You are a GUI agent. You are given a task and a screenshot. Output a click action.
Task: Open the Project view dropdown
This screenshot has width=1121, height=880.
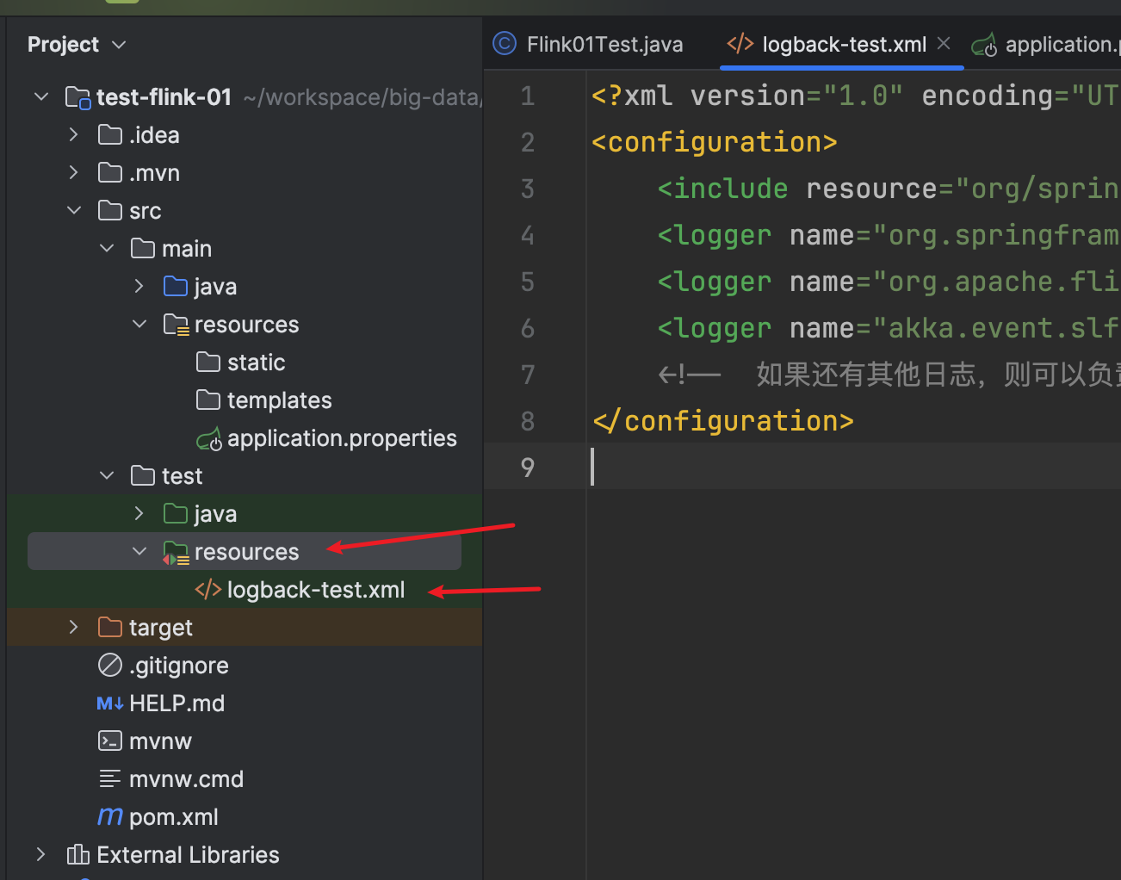pyautogui.click(x=120, y=45)
